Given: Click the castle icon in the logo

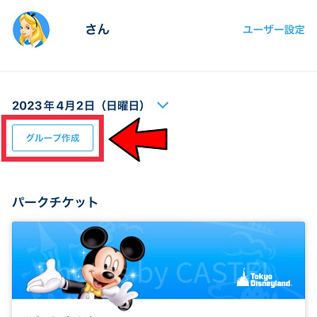Looking at the screenshot, I should 243,277.
